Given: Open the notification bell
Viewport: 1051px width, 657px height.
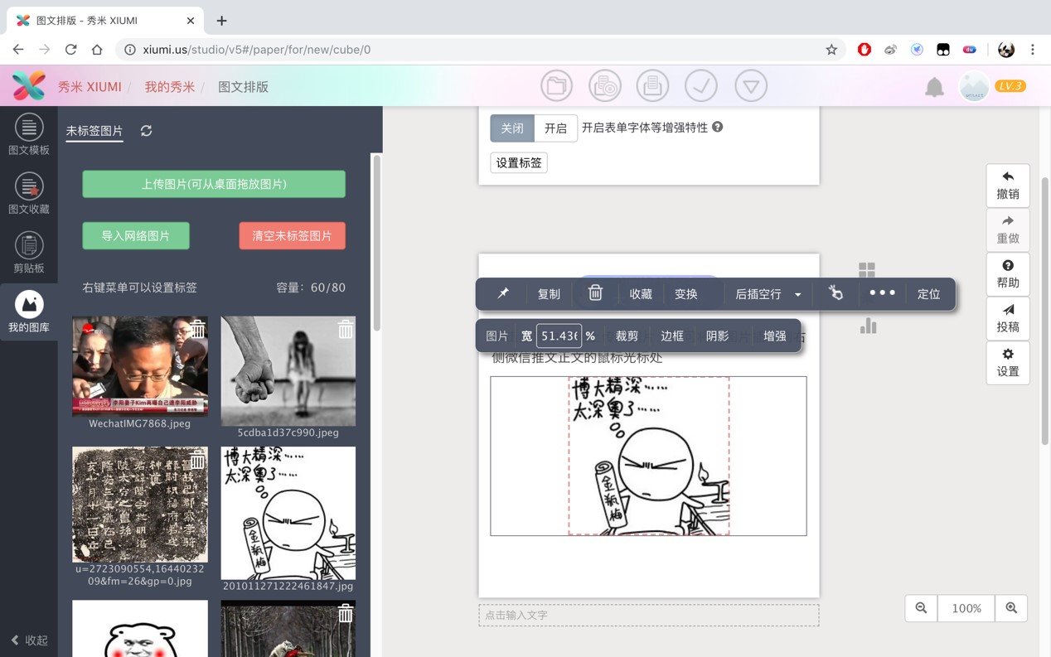Looking at the screenshot, I should [934, 87].
